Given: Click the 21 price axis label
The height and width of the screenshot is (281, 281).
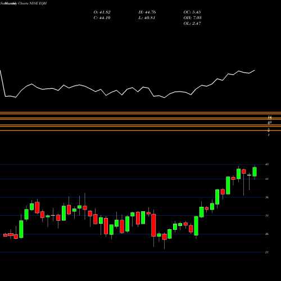Looking at the screenshot, I should [267, 252].
